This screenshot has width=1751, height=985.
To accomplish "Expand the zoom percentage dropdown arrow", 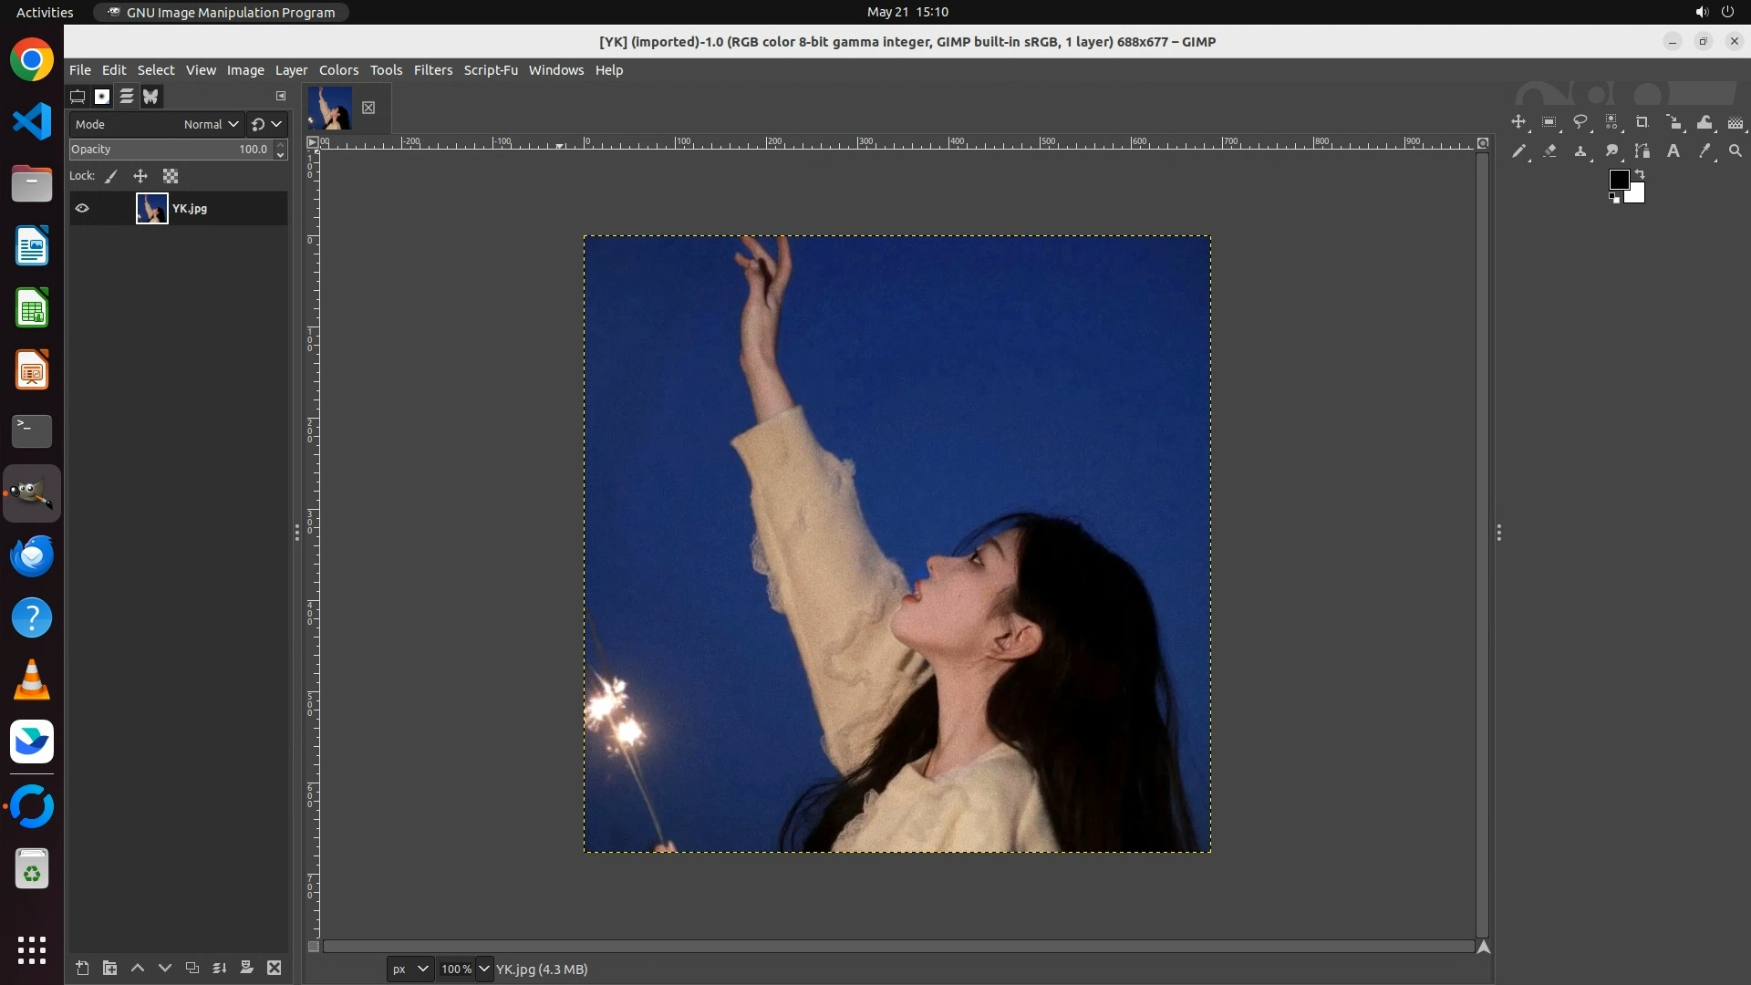I will point(484,969).
